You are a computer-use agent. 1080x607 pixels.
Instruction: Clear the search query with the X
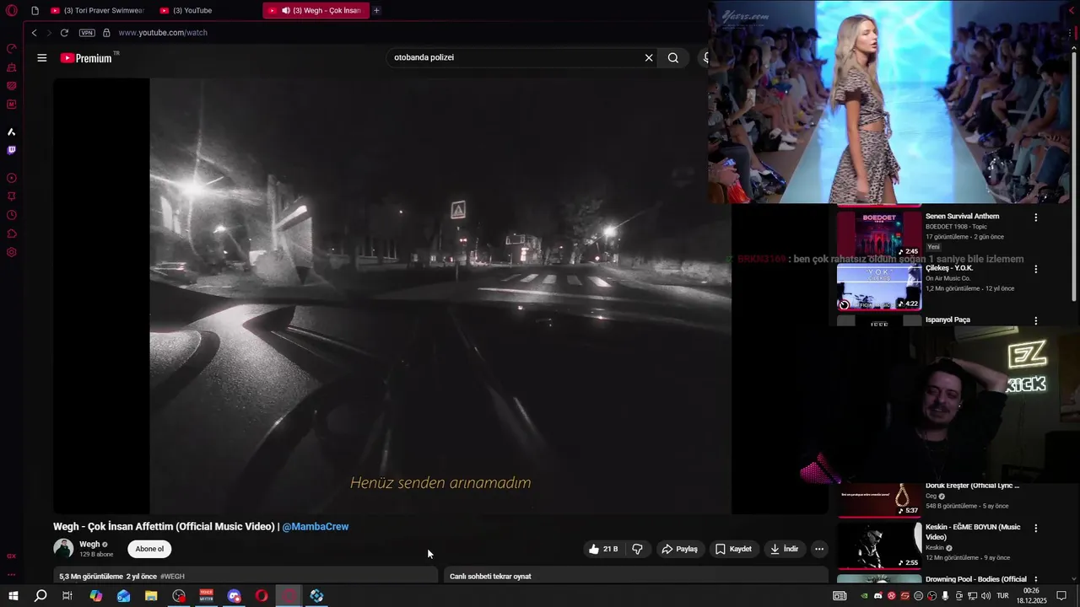(649, 58)
